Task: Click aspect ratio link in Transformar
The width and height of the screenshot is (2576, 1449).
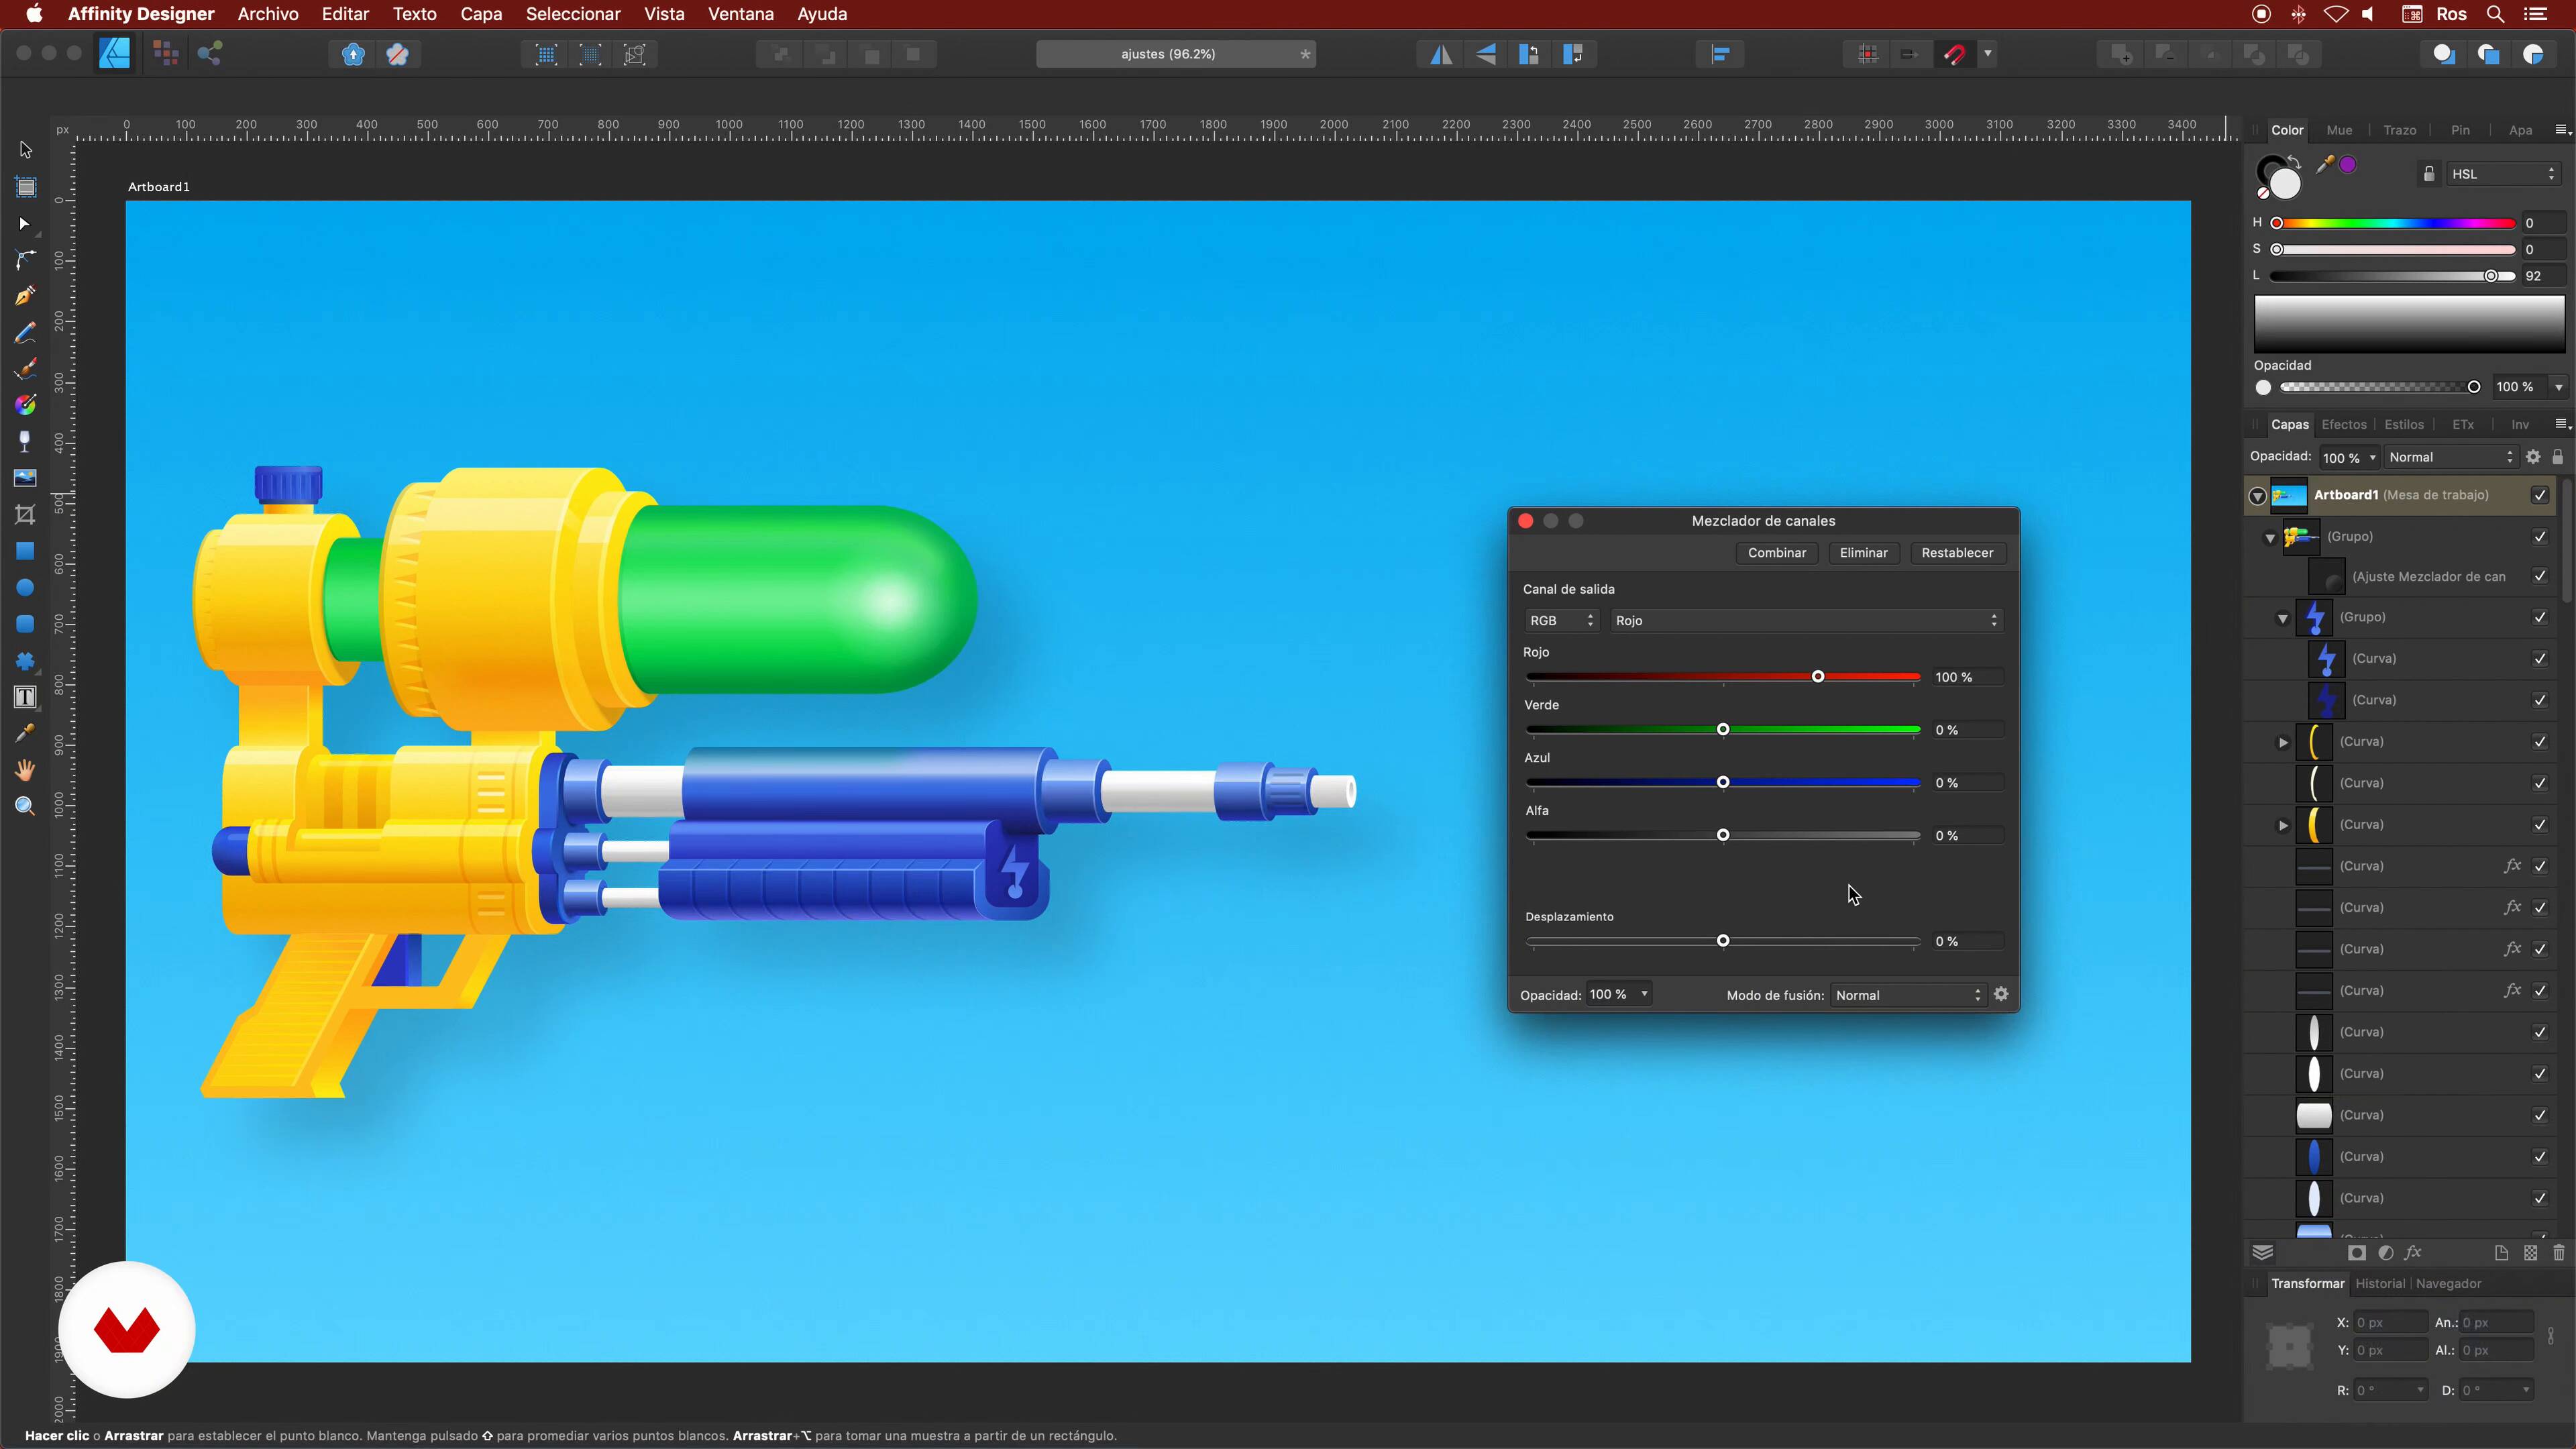Action: pos(2551,1336)
